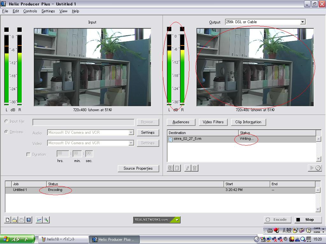Click destination list scroll up arrow
This screenshot has width=326, height=244.
(x=318, y=139)
